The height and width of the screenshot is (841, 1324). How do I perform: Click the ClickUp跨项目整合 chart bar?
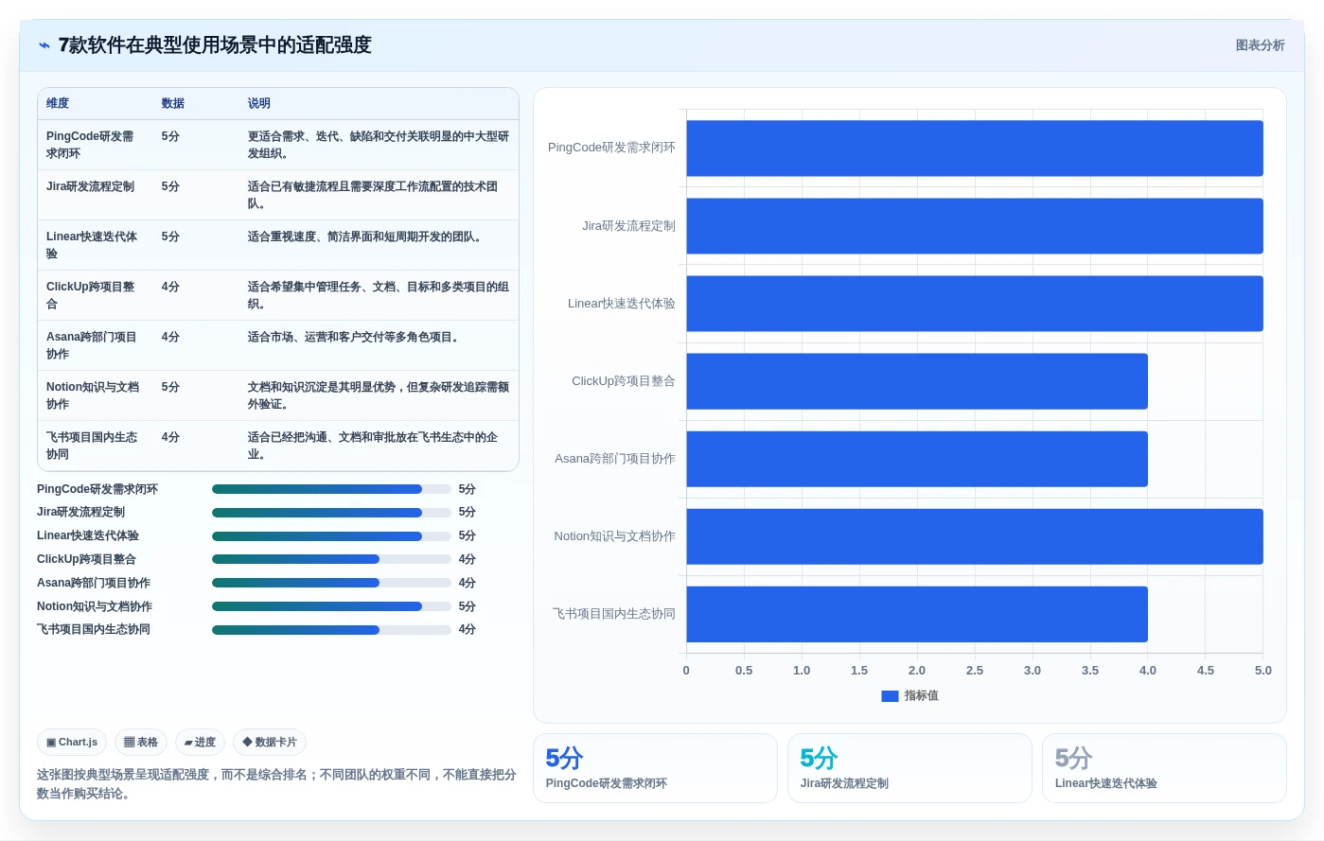917,381
